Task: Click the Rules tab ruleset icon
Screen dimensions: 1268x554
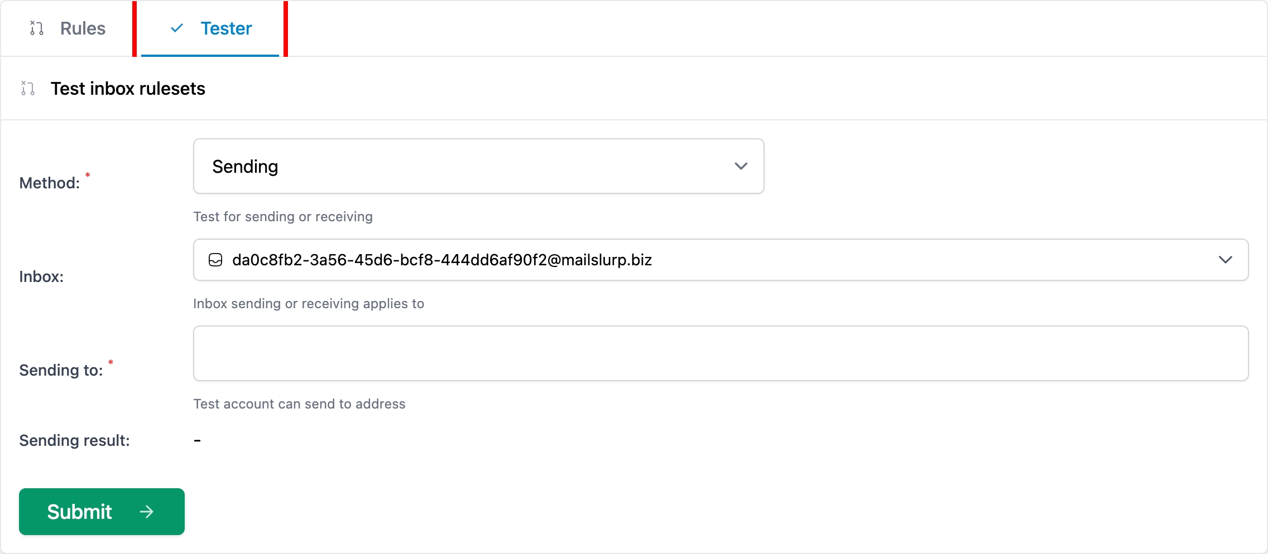Action: coord(37,28)
